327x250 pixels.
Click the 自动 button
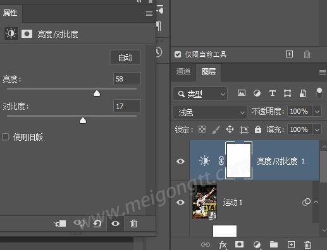[125, 57]
